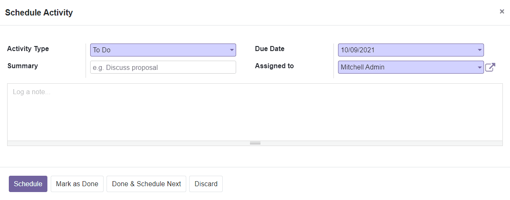This screenshot has width=510, height=200.
Task: Click the Schedule button
Action: 28,184
